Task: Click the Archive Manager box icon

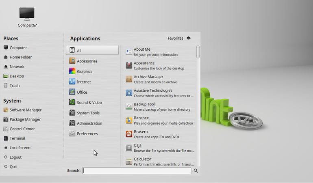Action: (x=129, y=79)
